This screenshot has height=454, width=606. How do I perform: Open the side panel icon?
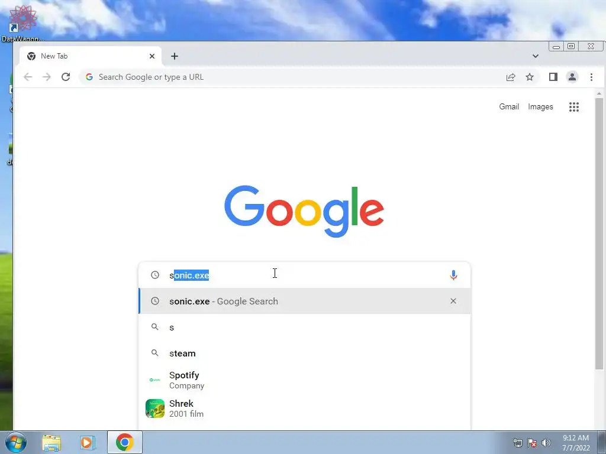tap(553, 77)
